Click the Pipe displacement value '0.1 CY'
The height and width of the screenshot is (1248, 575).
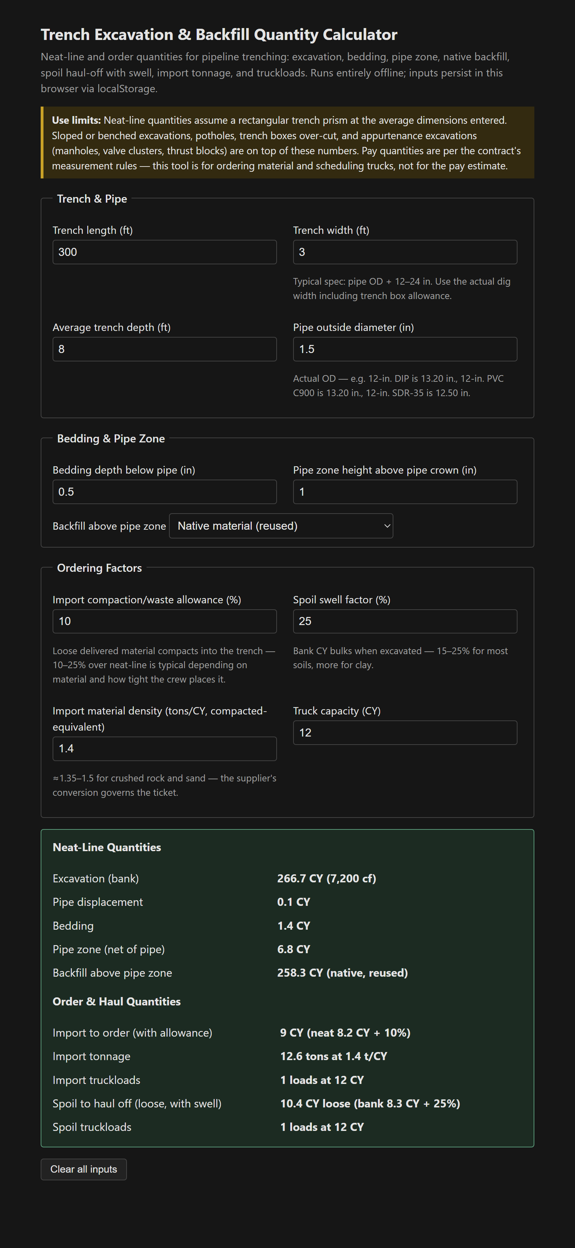(293, 902)
